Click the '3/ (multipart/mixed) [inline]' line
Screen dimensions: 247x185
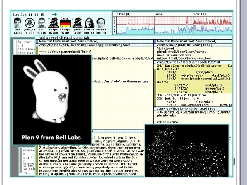(65, 52)
